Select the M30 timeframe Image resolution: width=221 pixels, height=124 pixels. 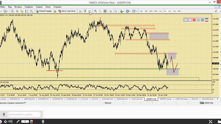(x=156, y=11)
